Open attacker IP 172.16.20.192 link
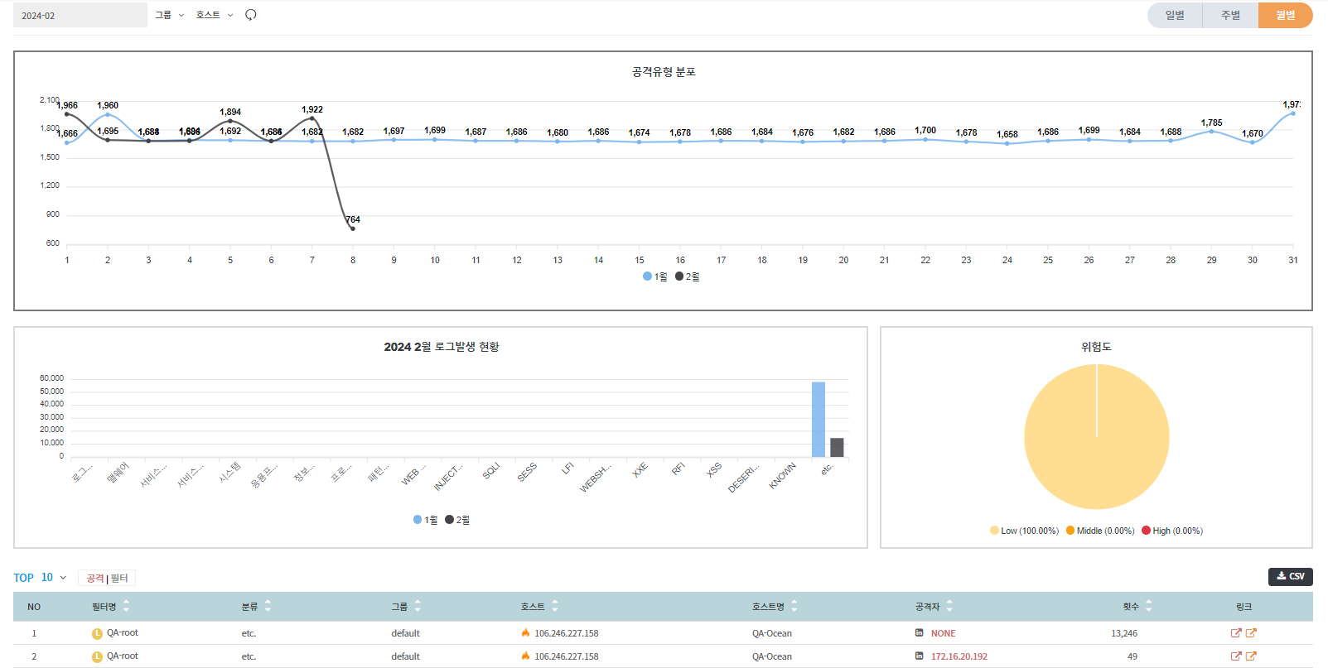This screenshot has height=668, width=1328. coord(959,656)
